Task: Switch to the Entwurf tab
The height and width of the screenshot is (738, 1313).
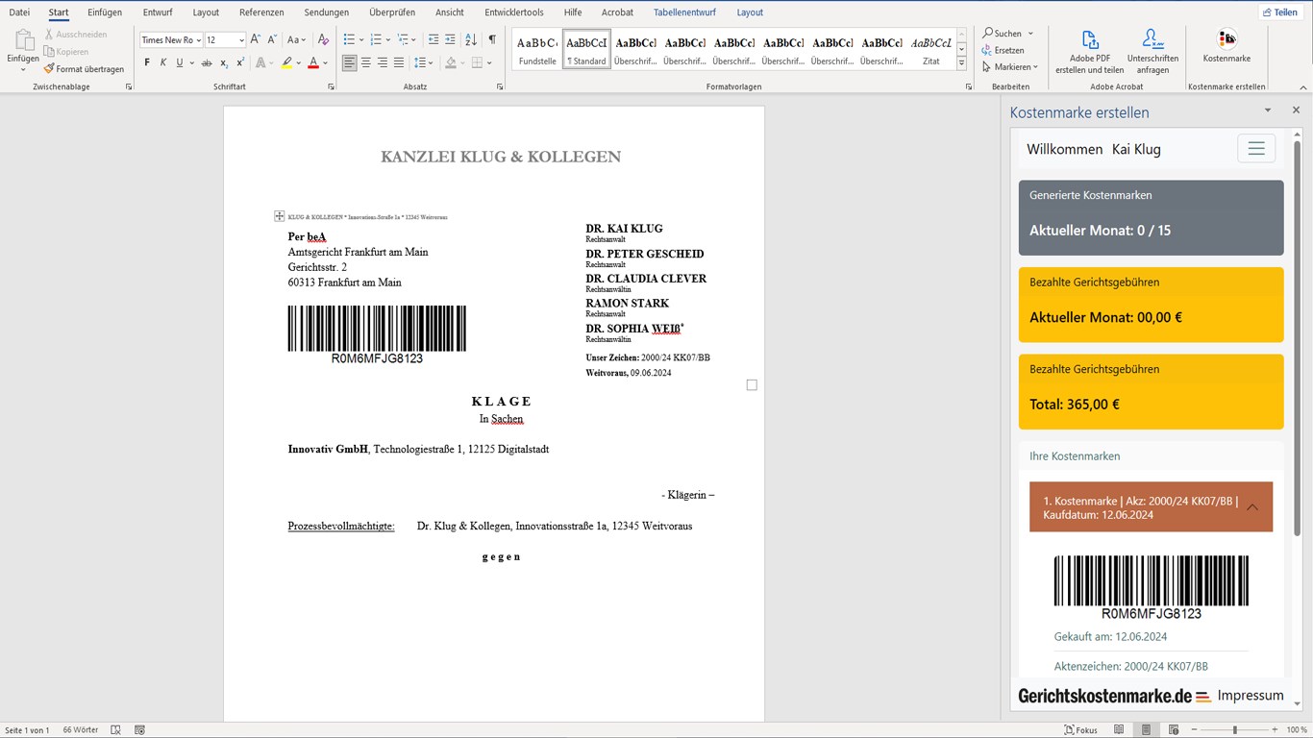Action: pyautogui.click(x=158, y=12)
